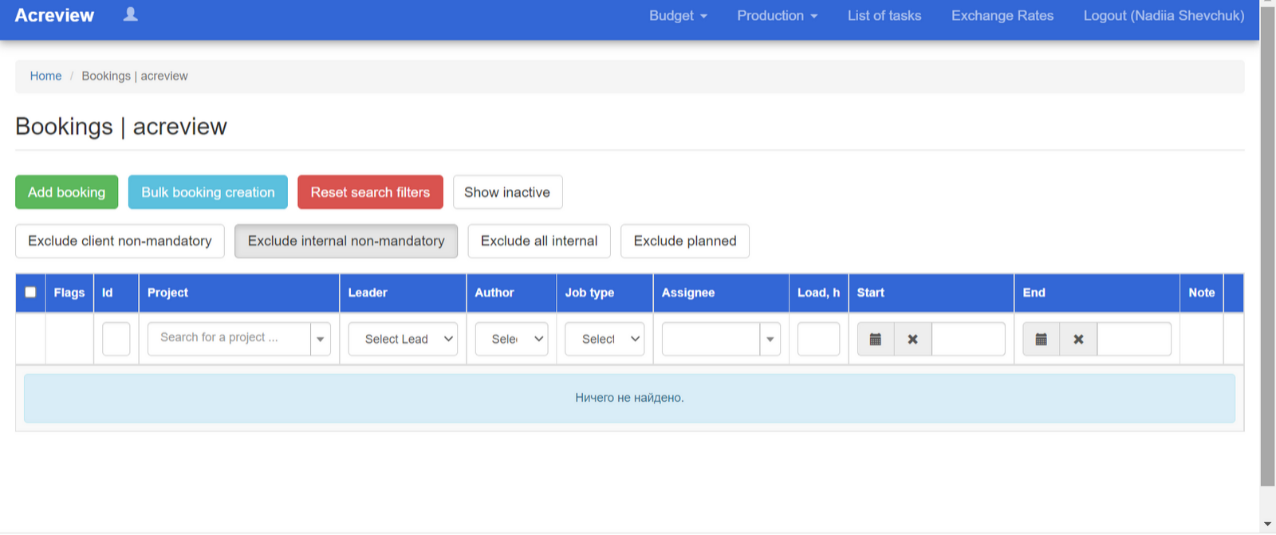The height and width of the screenshot is (535, 1276).
Task: Click Bulk booking creation
Action: tap(208, 192)
